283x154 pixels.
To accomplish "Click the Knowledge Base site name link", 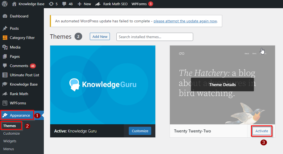I will point(32,4).
